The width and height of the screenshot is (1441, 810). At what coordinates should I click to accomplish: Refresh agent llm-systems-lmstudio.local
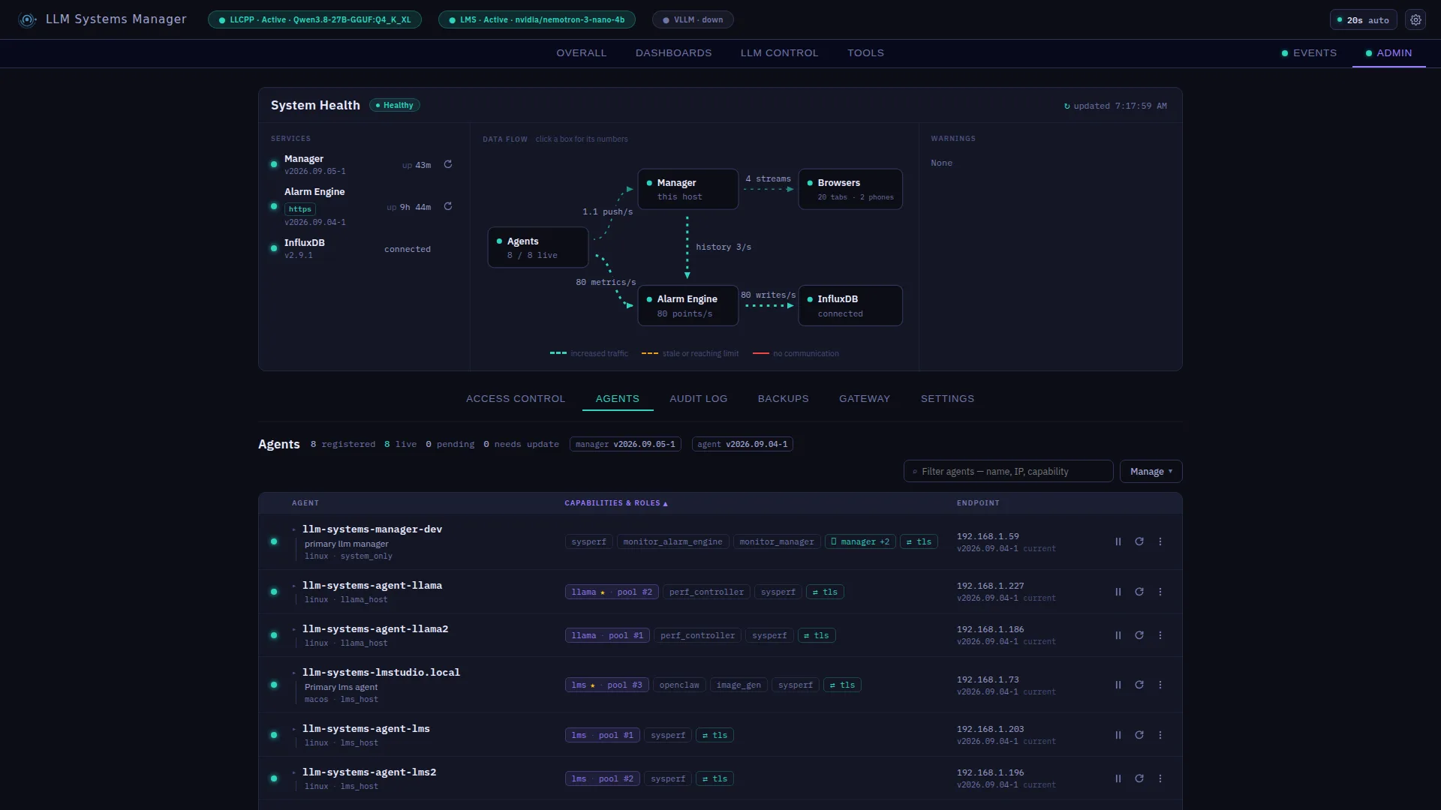[x=1139, y=685]
